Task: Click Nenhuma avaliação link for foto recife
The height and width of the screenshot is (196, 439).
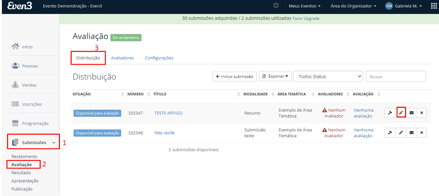Action: (x=364, y=133)
